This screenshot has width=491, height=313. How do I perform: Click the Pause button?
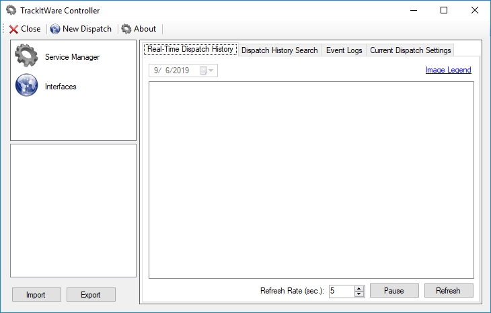[394, 291]
